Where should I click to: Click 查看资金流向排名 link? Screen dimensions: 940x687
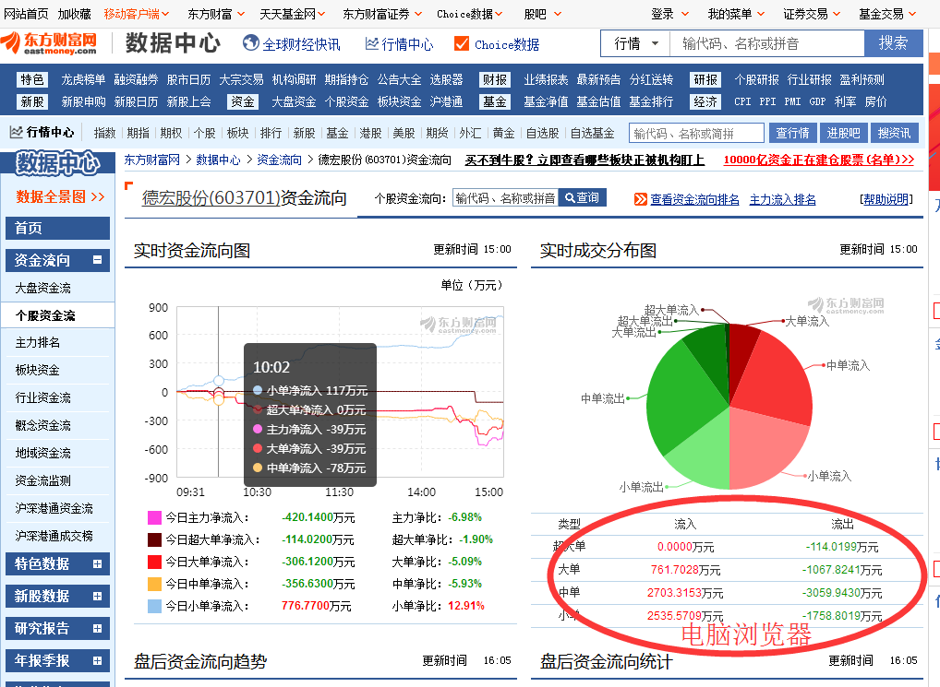tap(694, 199)
